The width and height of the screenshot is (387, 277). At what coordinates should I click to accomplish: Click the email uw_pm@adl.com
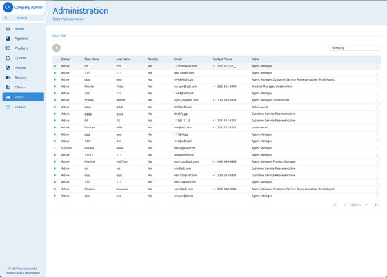tap(185, 87)
